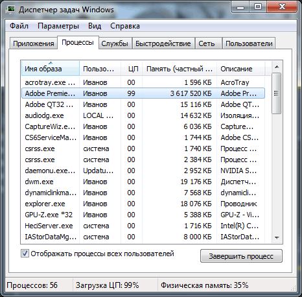Screen dimensions: 302x297
Task: Sort by Описание column header
Action: [x=240, y=69]
